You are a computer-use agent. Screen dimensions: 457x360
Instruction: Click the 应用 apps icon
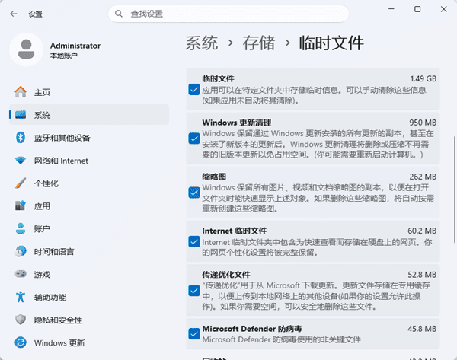tap(21, 206)
